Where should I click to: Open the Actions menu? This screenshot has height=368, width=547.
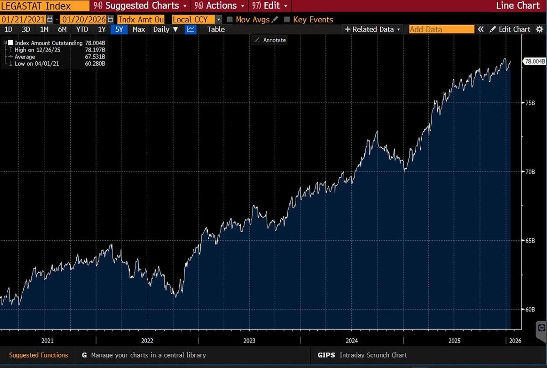coord(220,6)
